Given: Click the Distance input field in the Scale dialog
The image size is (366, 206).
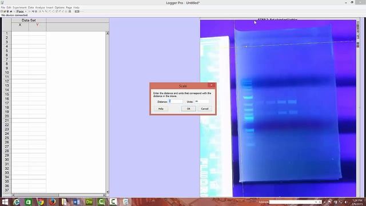Looking at the screenshot, I should pos(176,102).
